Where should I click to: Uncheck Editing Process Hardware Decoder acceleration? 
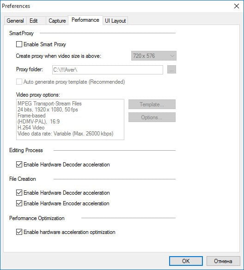(x=19, y=165)
